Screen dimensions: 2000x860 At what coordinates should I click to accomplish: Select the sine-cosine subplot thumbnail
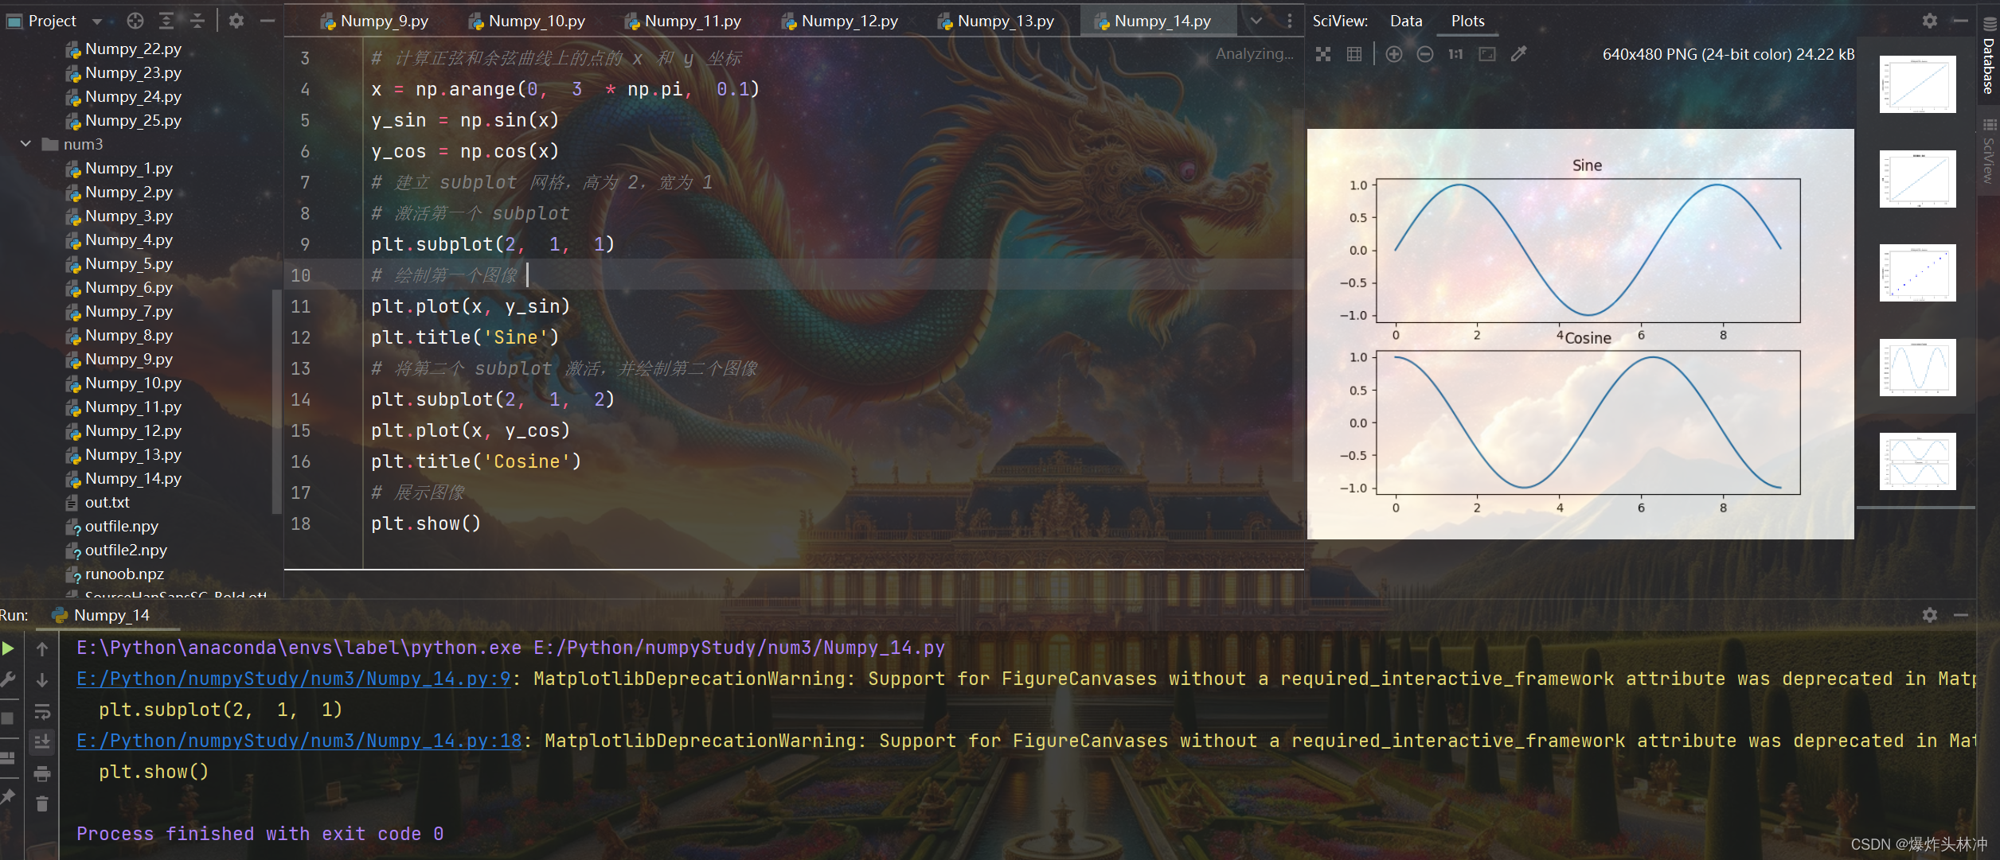(x=1917, y=461)
